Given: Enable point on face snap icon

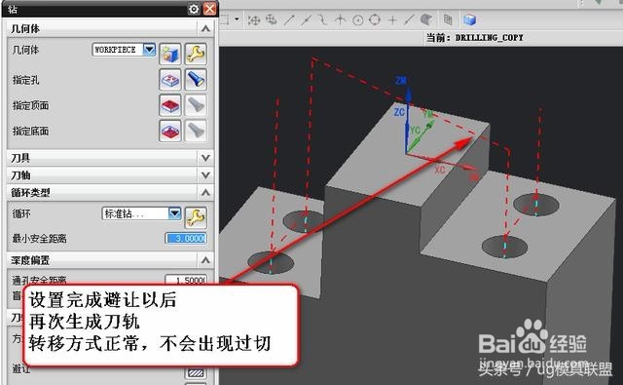Looking at the screenshot, I should [426, 19].
